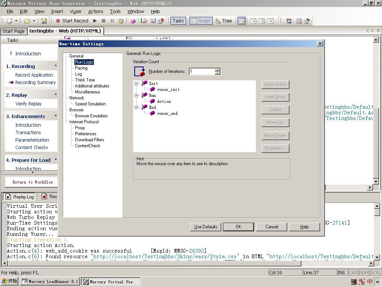Collapse the 1. Recording section arrow
Image resolution: width=382 pixels, height=287 pixels.
pyautogui.click(x=56, y=66)
